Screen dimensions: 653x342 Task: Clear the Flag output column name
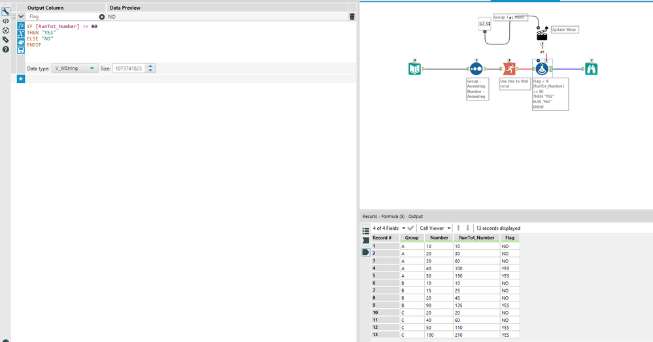tap(101, 16)
